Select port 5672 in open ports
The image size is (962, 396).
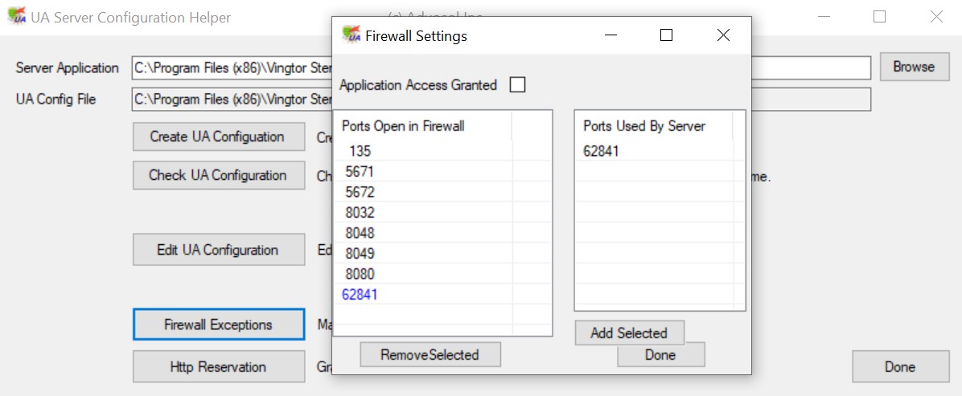(360, 192)
